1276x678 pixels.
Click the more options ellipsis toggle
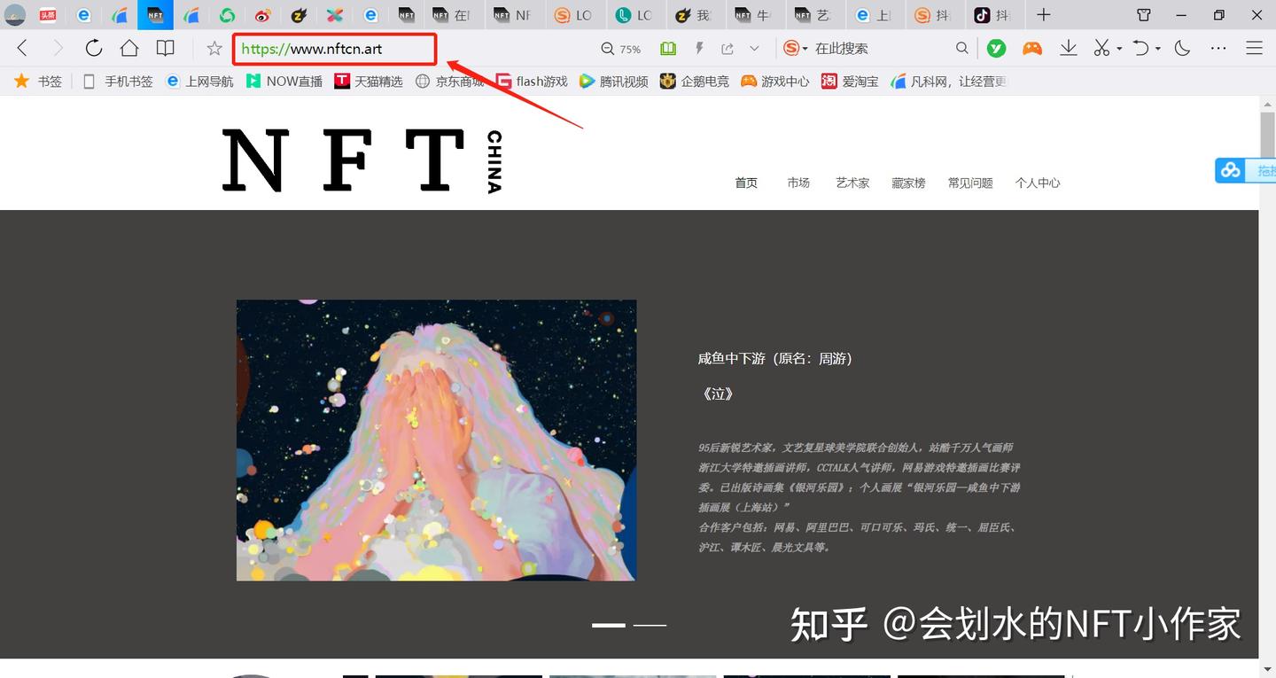point(1218,48)
